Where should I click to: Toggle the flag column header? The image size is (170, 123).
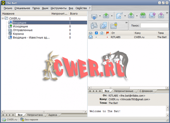[107, 33]
